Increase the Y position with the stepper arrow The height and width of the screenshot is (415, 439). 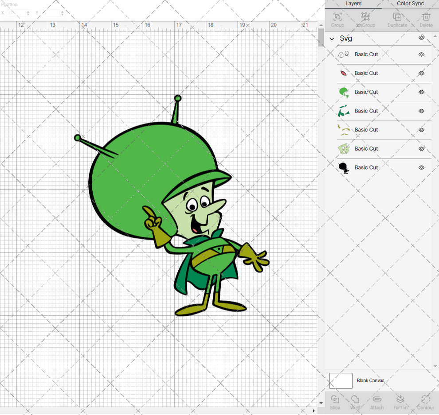(x=62, y=11)
